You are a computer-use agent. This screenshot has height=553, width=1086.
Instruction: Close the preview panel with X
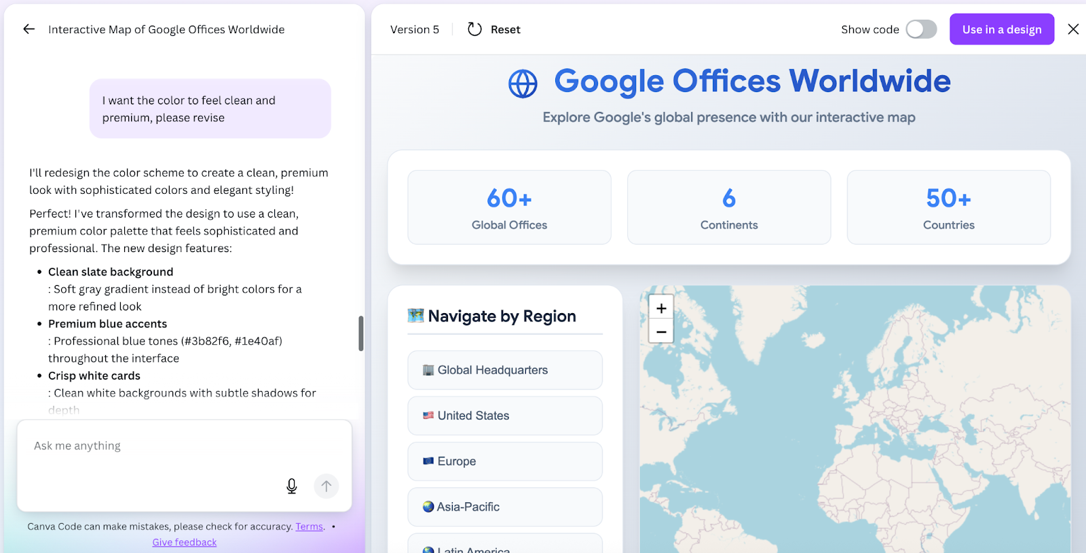pyautogui.click(x=1073, y=29)
